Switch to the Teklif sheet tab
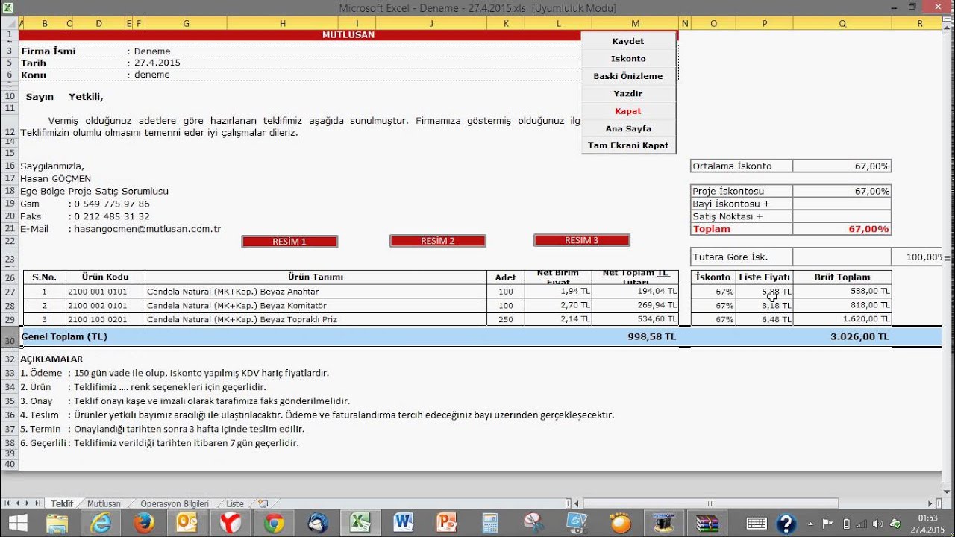955x537 pixels. click(x=62, y=503)
